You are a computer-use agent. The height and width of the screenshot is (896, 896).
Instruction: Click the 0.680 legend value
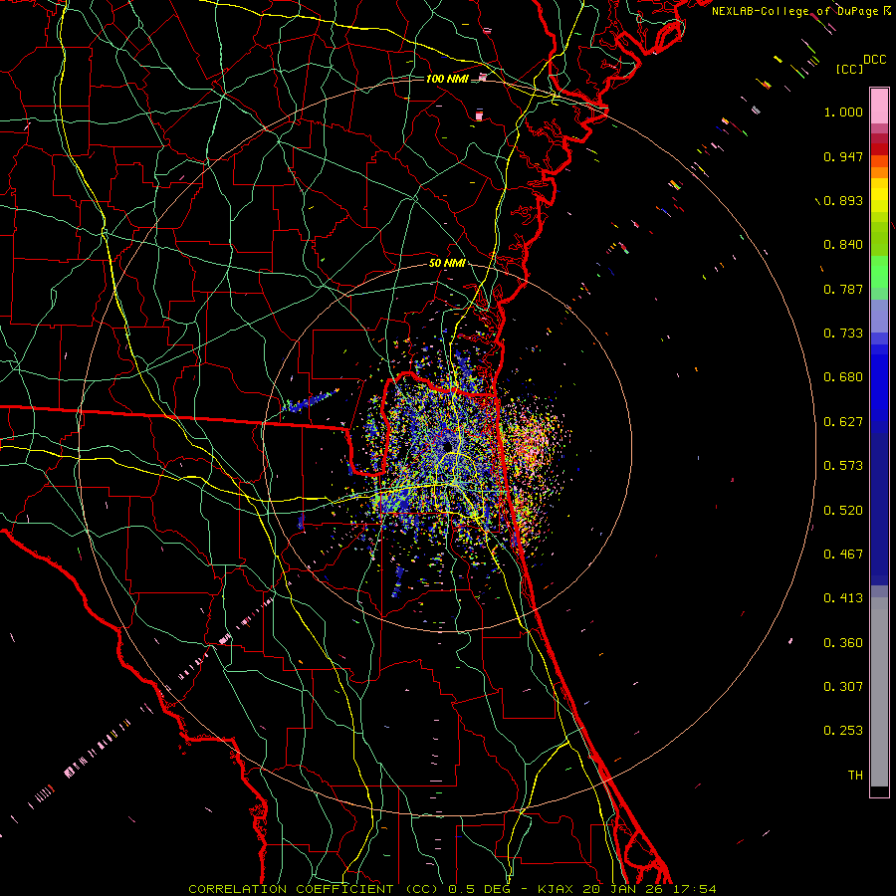pos(843,377)
